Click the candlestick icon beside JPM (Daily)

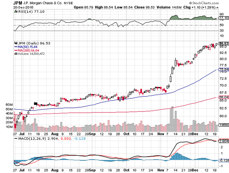pyautogui.click(x=16, y=43)
